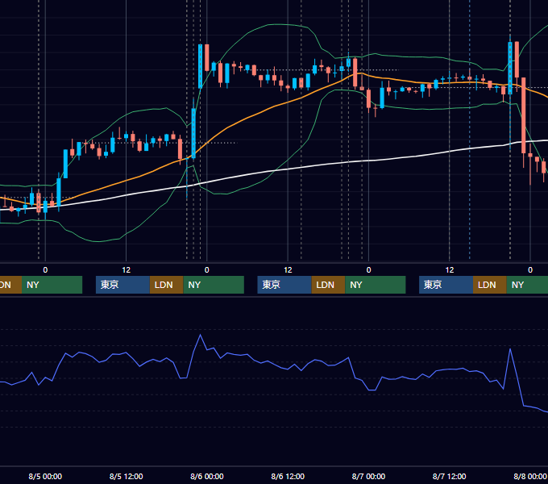Screen dimensions: 548x484
Task: Click hour label 12 above the third 東京 block
Action: coord(450,270)
